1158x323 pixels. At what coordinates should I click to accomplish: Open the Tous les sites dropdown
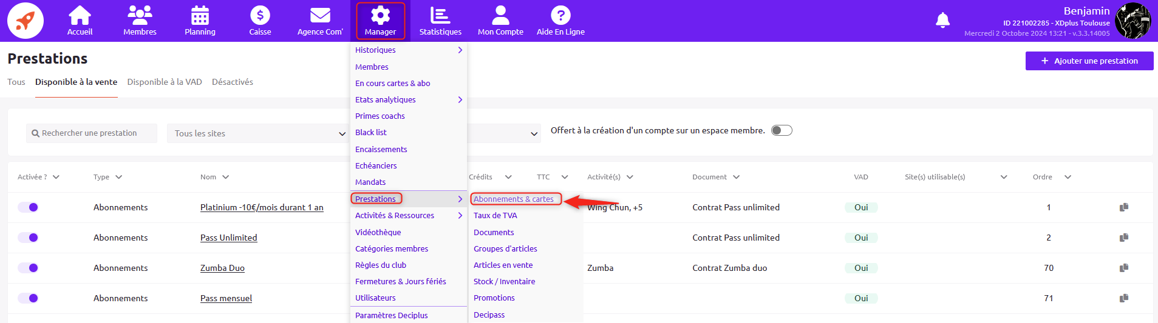(257, 133)
